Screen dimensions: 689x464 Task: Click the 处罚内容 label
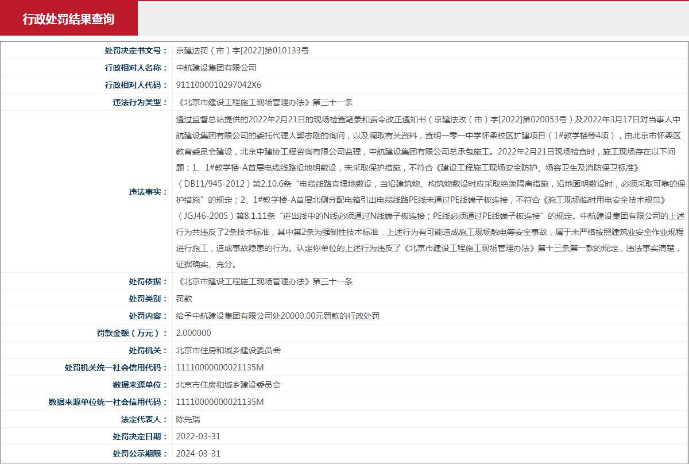coord(148,316)
